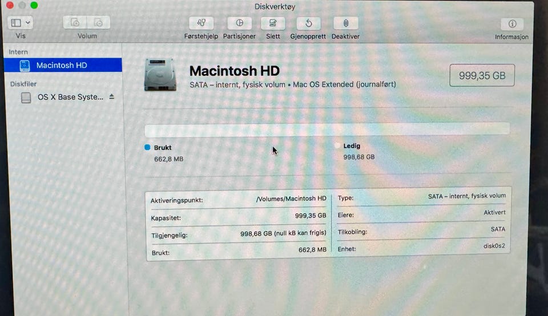Open the Vis dropdown chevron
The height and width of the screenshot is (316, 548).
tap(28, 23)
